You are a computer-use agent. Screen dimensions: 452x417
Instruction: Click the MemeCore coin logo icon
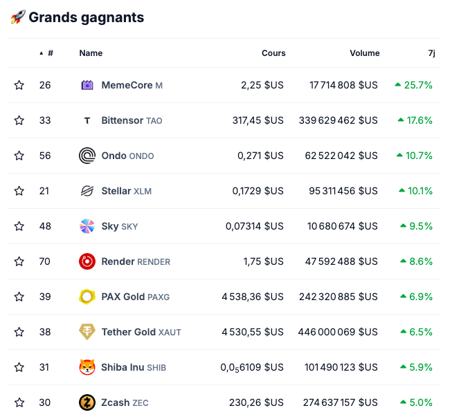click(x=87, y=85)
